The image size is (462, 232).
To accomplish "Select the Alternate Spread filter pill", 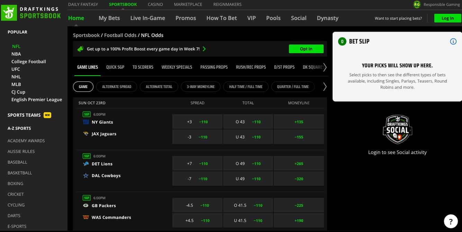I will tap(117, 87).
